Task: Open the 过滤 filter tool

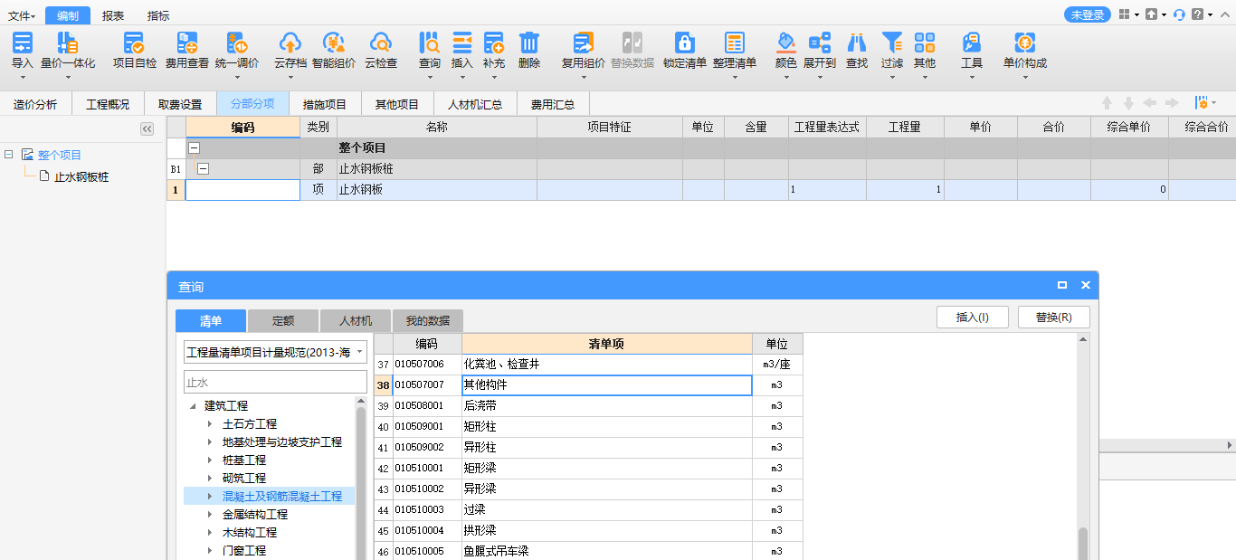Action: (x=892, y=52)
